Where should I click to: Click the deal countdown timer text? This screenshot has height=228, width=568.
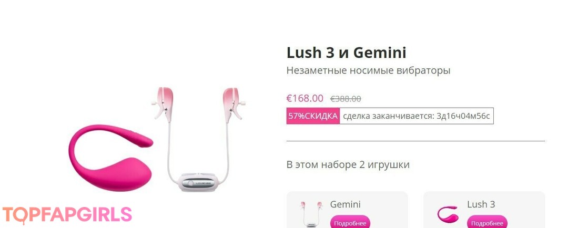point(416,116)
